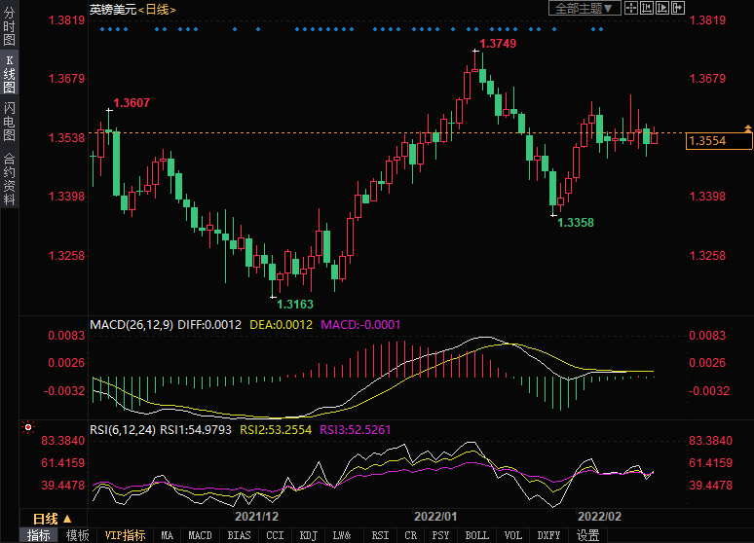Enable the KDJ indicator in bottom bar
This screenshot has height=543, width=754.
[308, 535]
